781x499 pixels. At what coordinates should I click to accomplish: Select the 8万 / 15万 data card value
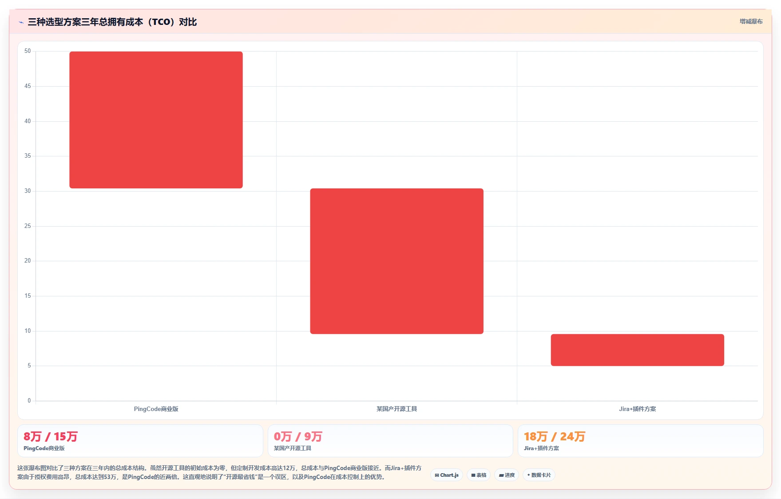click(51, 436)
